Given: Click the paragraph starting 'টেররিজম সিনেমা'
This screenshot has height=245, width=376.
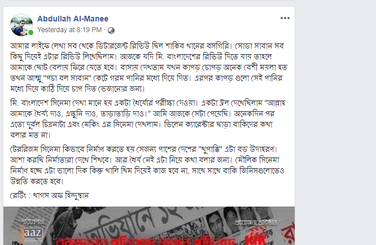Looking at the screenshot, I should coord(147,165).
